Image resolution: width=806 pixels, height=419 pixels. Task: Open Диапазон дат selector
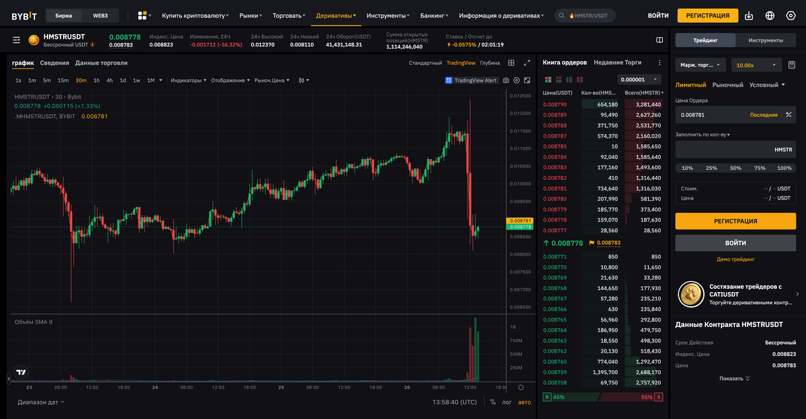click(x=41, y=402)
